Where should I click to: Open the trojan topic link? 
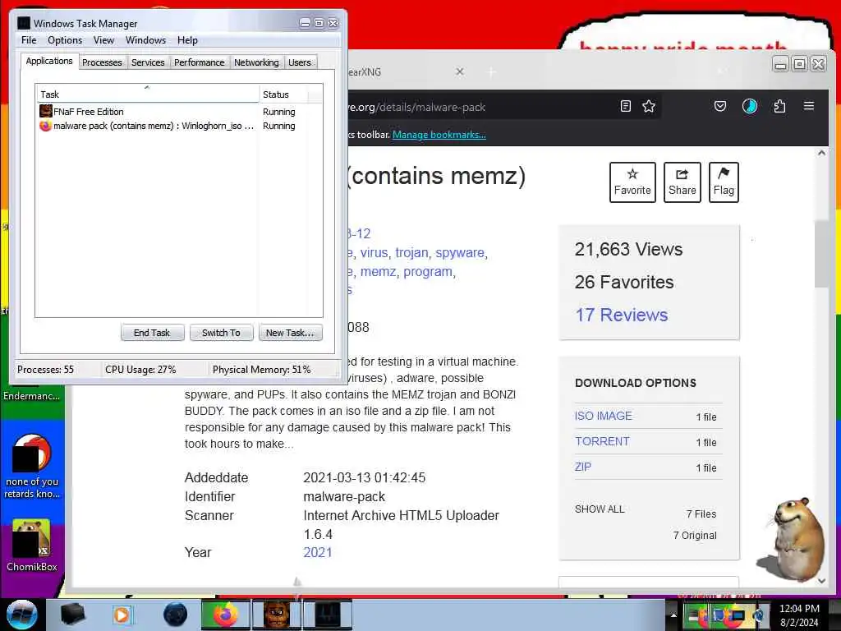pos(411,252)
